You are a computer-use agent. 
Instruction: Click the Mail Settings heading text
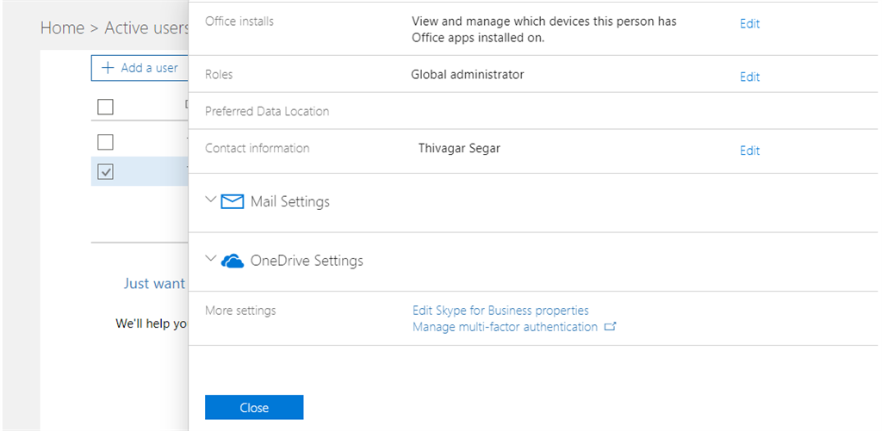click(x=289, y=202)
